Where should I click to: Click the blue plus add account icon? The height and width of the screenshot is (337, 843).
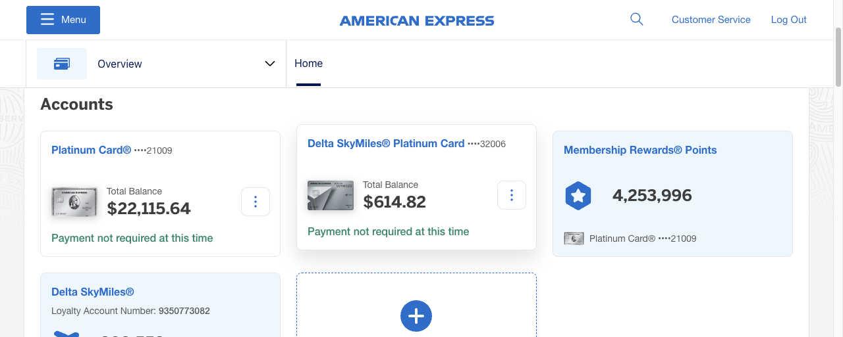click(416, 316)
